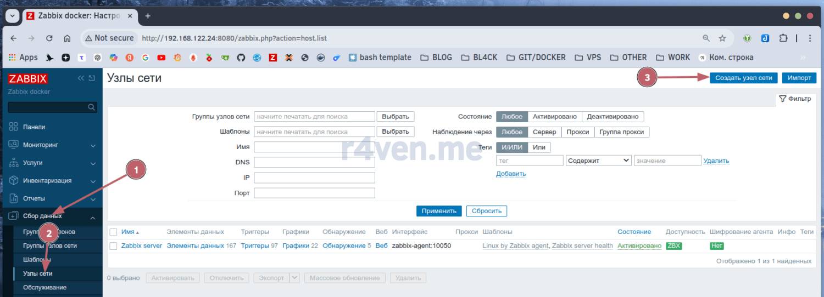
Task: Click the Панели dashboards icon
Action: pos(14,127)
